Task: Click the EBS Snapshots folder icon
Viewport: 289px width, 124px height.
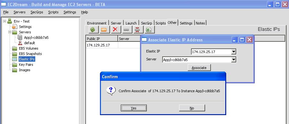Action: click(x=15, y=54)
